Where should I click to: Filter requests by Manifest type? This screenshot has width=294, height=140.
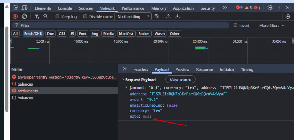pos(126,34)
